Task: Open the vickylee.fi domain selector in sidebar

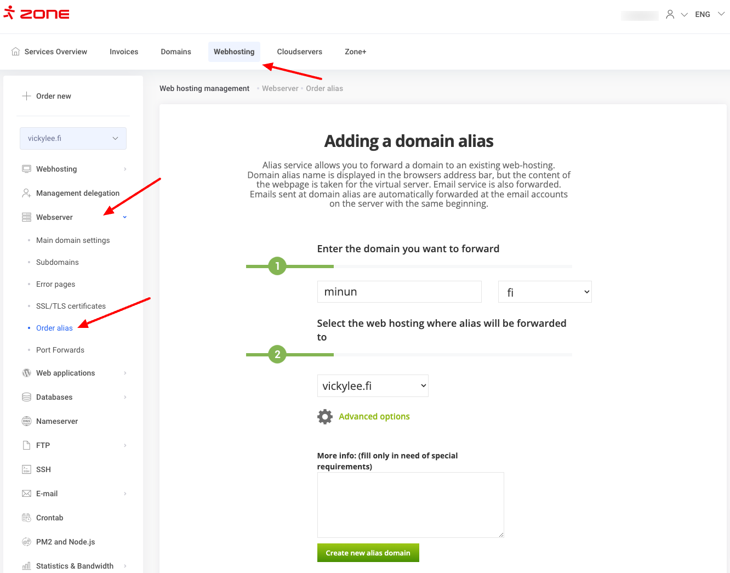Action: coord(73,138)
